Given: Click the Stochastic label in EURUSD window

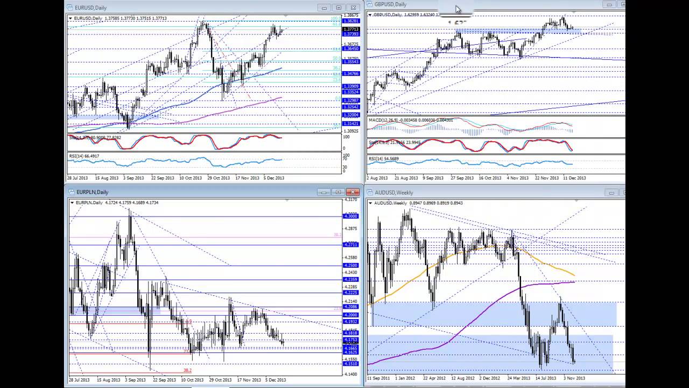Looking at the screenshot, I should coord(95,138).
